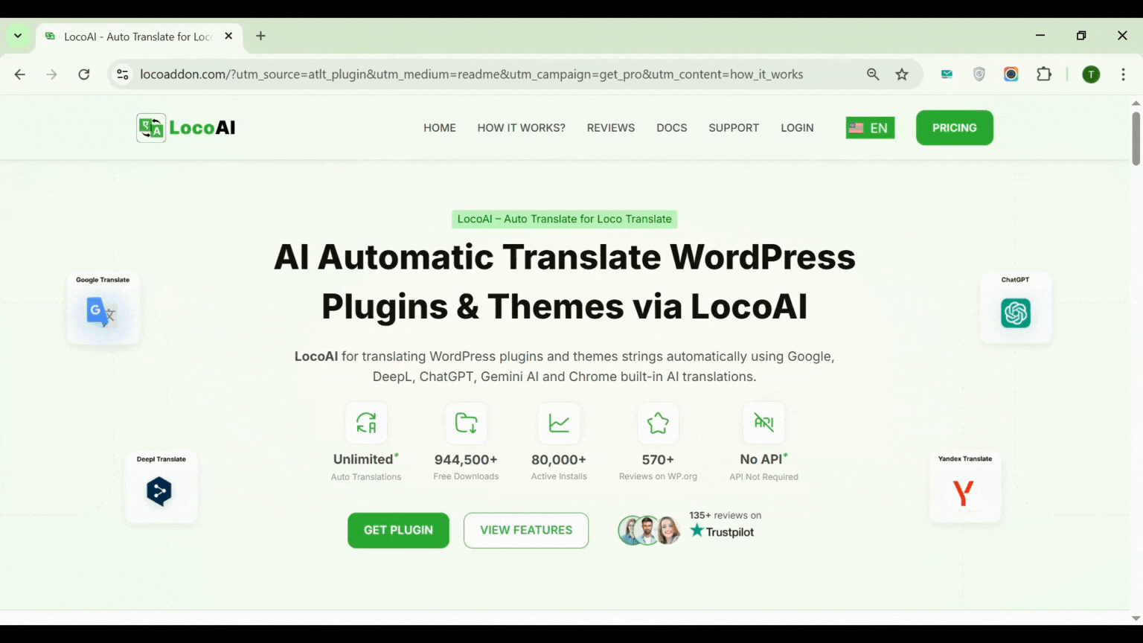1143x643 pixels.
Task: Click the Trustpilot star icon
Action: [697, 531]
